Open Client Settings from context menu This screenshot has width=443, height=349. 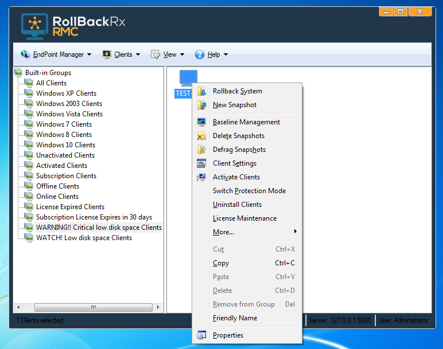(x=247, y=163)
